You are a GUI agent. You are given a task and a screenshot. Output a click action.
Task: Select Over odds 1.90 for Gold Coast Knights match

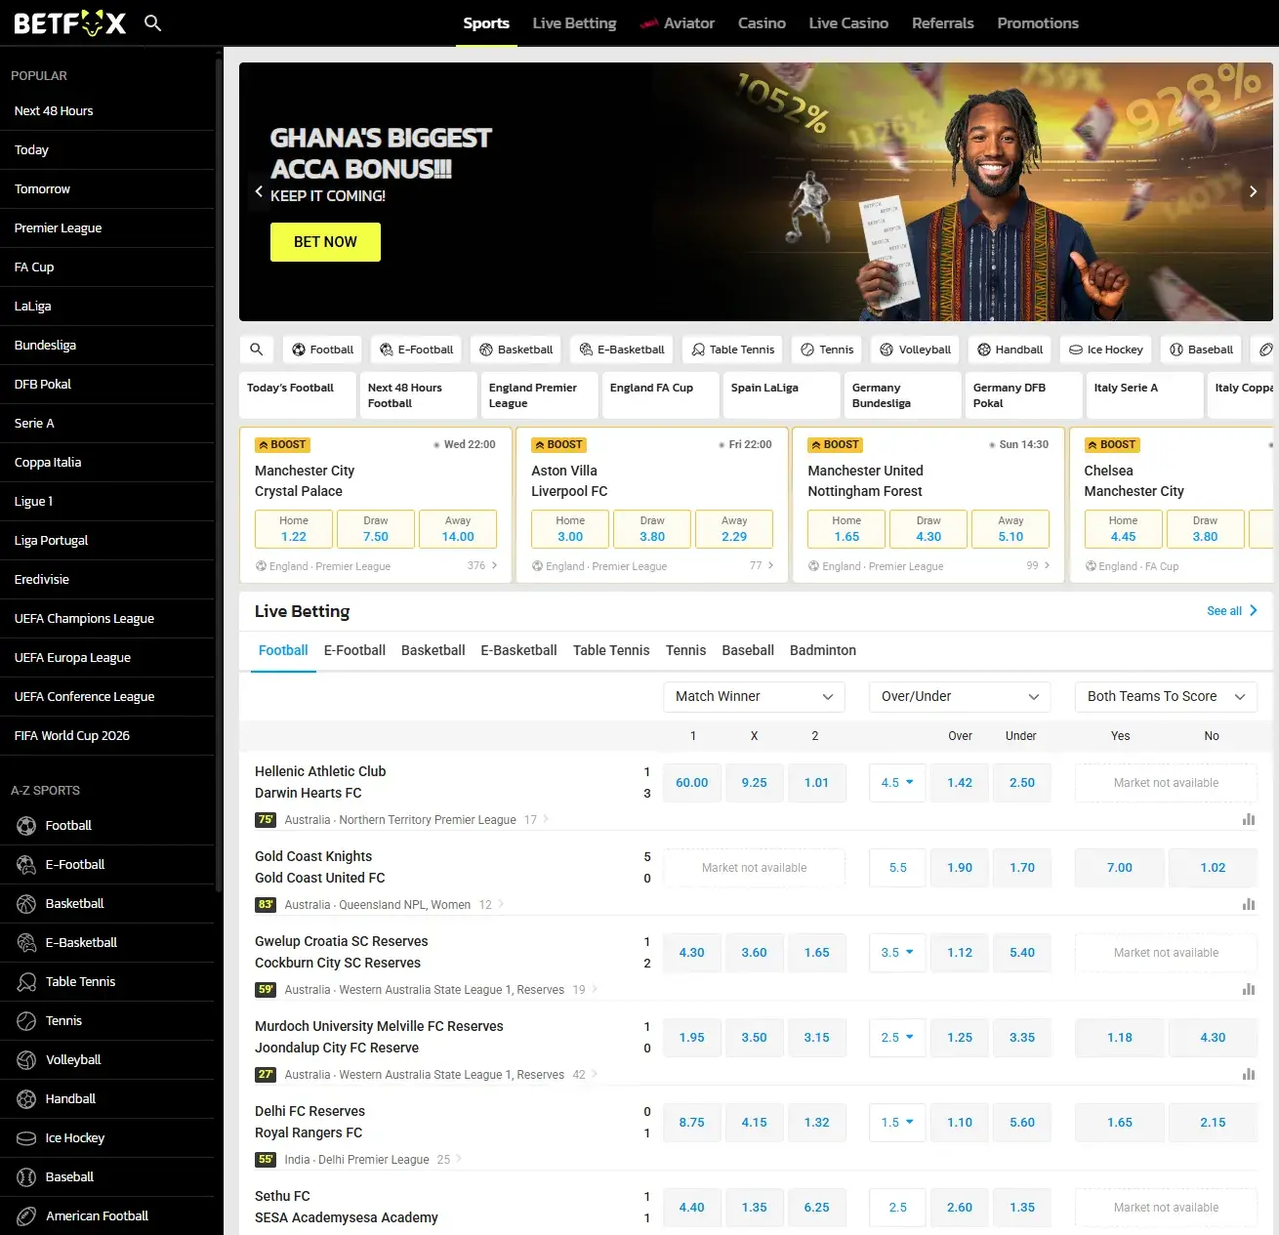coord(960,868)
